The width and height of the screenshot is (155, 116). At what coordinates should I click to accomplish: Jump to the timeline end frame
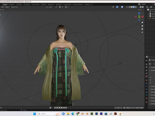(x=66, y=108)
